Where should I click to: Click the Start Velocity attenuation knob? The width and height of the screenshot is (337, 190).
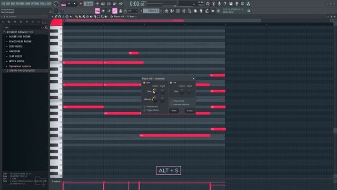pyautogui.click(x=155, y=99)
